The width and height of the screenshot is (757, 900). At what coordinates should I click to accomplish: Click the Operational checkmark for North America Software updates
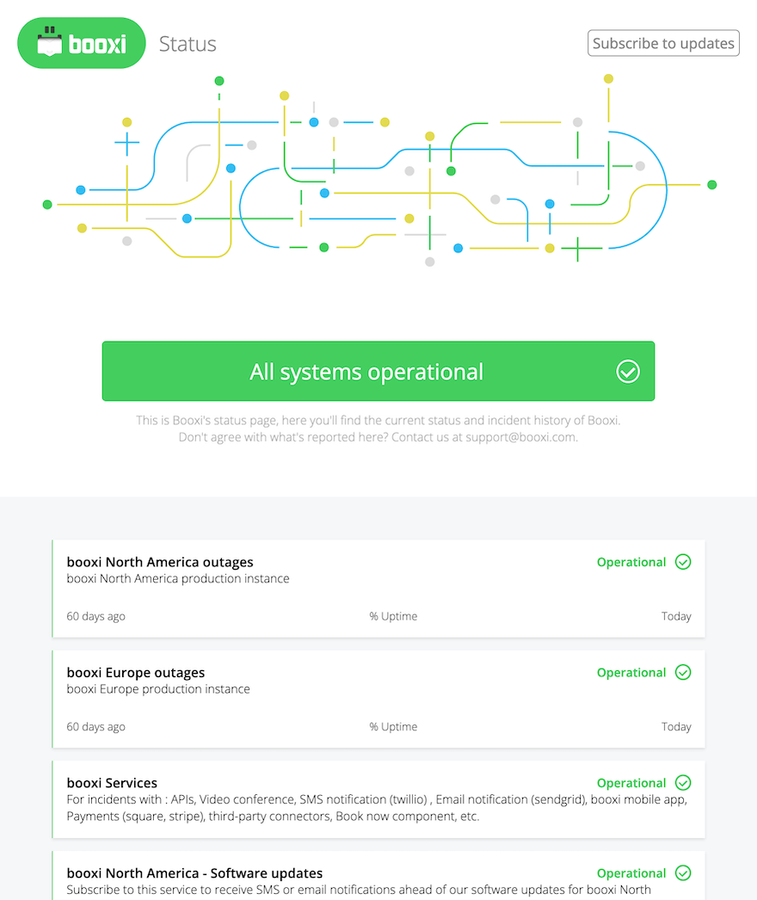click(682, 872)
